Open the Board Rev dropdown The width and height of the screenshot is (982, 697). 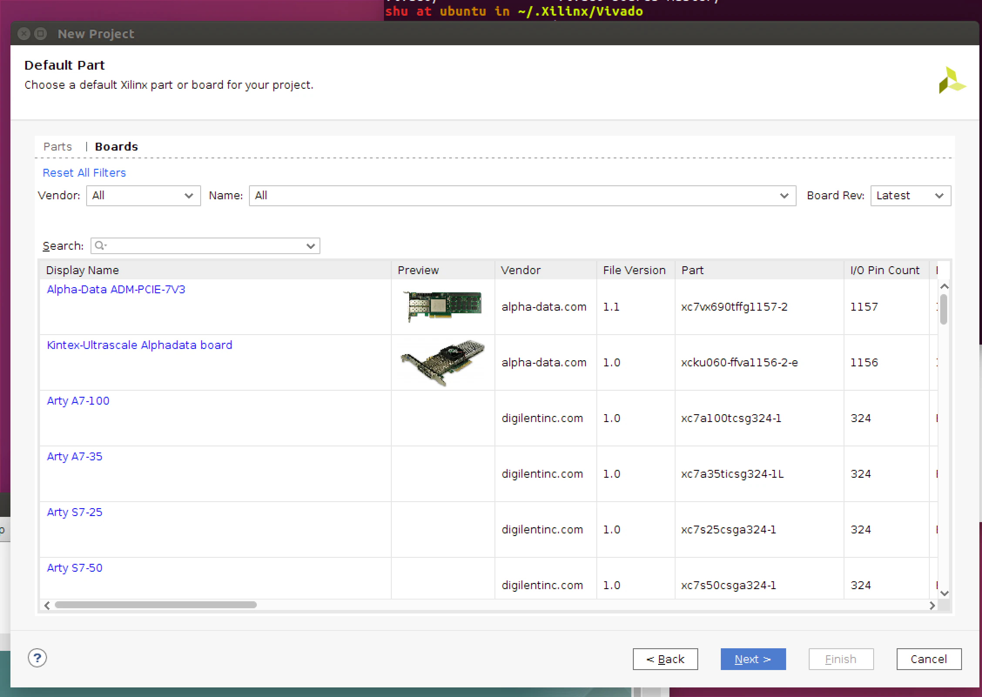911,196
